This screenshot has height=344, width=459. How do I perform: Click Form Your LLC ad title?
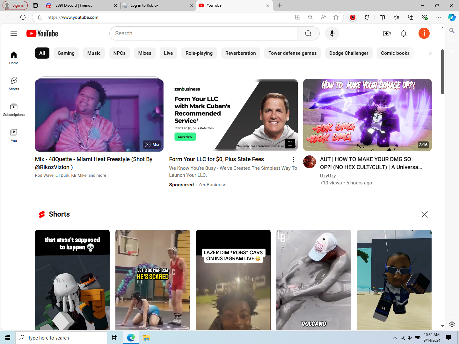click(216, 159)
